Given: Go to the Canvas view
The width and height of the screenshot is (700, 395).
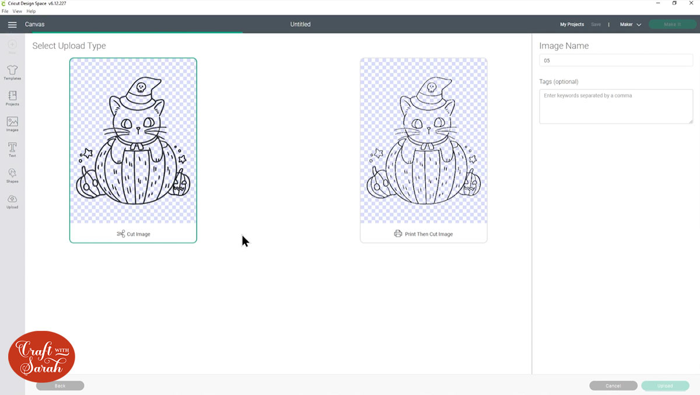Looking at the screenshot, I should point(34,25).
